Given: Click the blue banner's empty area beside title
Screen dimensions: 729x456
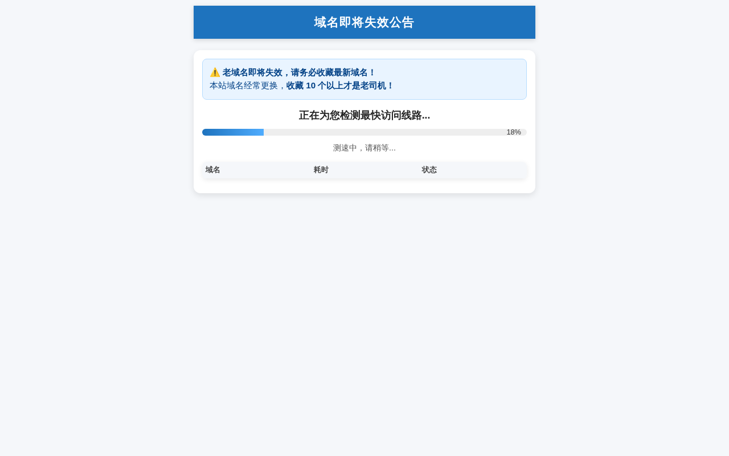Looking at the screenshot, I should (x=251, y=22).
